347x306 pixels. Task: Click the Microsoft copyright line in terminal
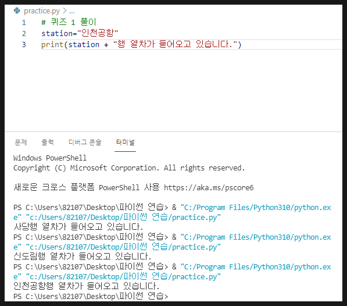(129, 168)
